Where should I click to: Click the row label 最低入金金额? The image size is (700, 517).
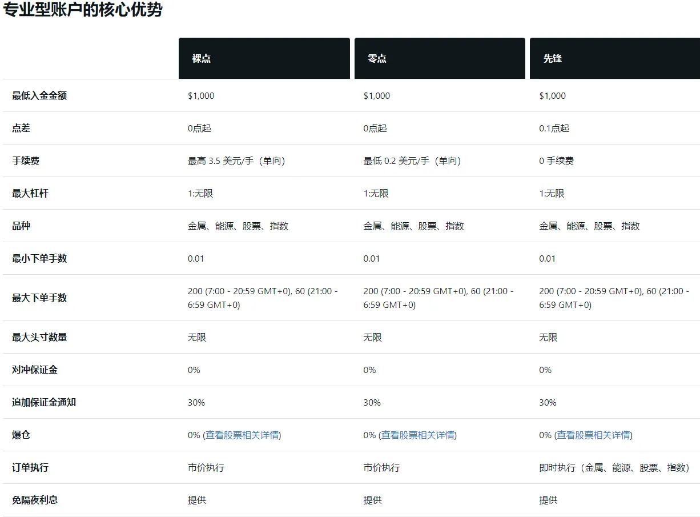[x=39, y=95]
